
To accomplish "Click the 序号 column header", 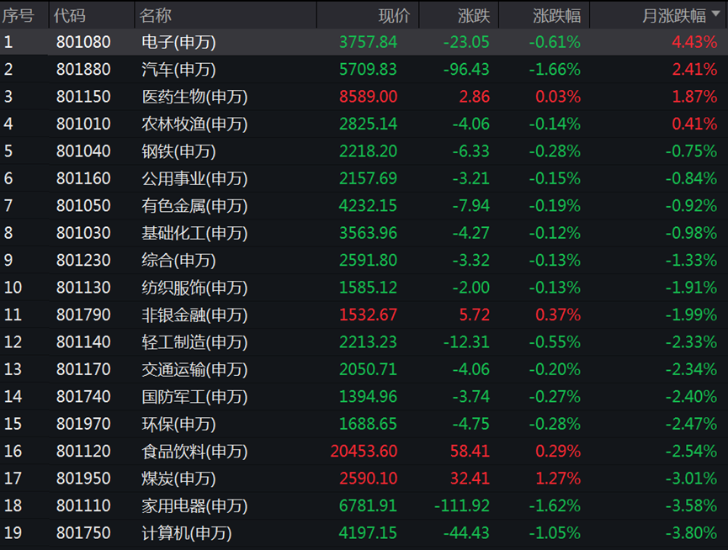I will (19, 15).
